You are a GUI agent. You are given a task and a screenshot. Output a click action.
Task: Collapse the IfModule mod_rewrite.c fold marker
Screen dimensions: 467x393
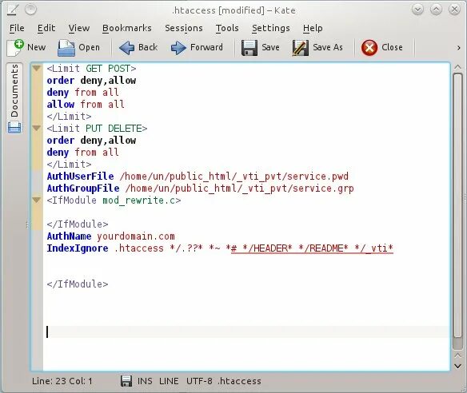(x=36, y=200)
